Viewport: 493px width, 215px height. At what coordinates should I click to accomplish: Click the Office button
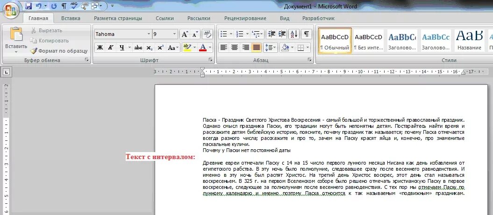coord(10,10)
